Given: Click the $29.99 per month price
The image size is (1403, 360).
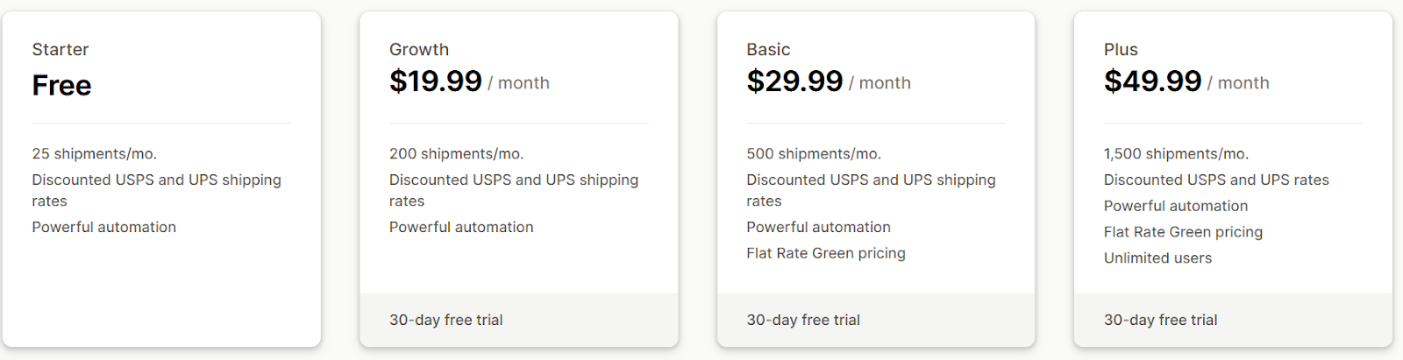Looking at the screenshot, I should coord(829,81).
